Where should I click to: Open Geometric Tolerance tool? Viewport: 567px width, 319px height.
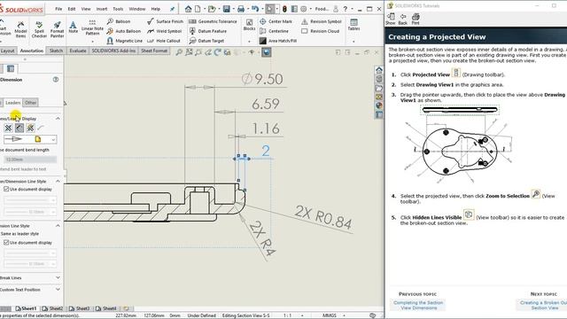213,21
